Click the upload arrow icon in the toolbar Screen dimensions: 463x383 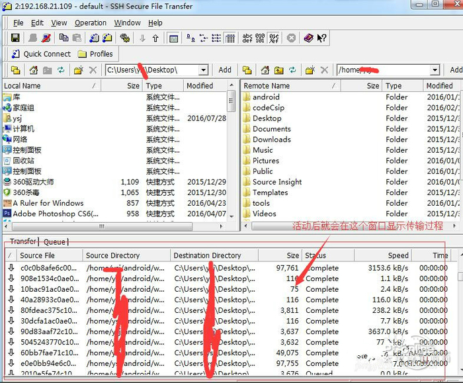tap(155, 38)
